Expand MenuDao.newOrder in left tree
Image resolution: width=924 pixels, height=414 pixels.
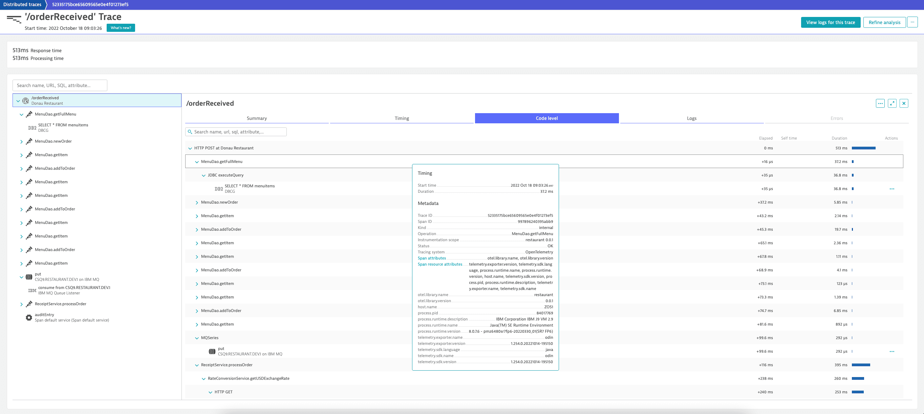coord(22,142)
